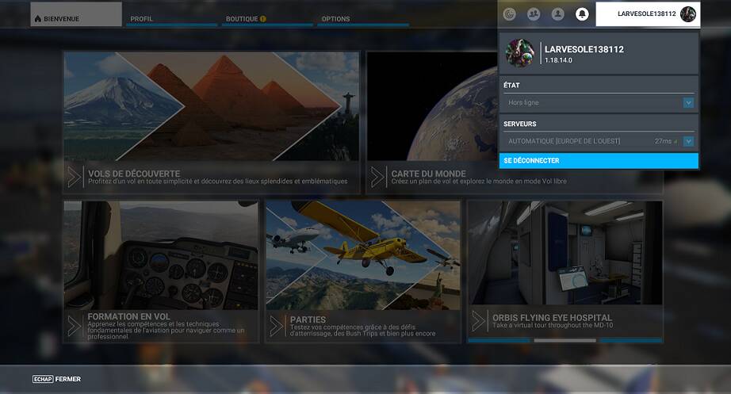Click the ÉTAT section heading
The width and height of the screenshot is (731, 394).
click(x=511, y=86)
